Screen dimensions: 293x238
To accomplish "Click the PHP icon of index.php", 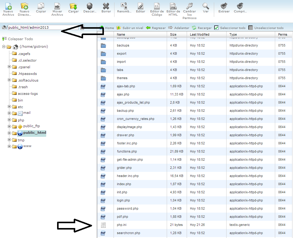I will (x=103, y=184).
